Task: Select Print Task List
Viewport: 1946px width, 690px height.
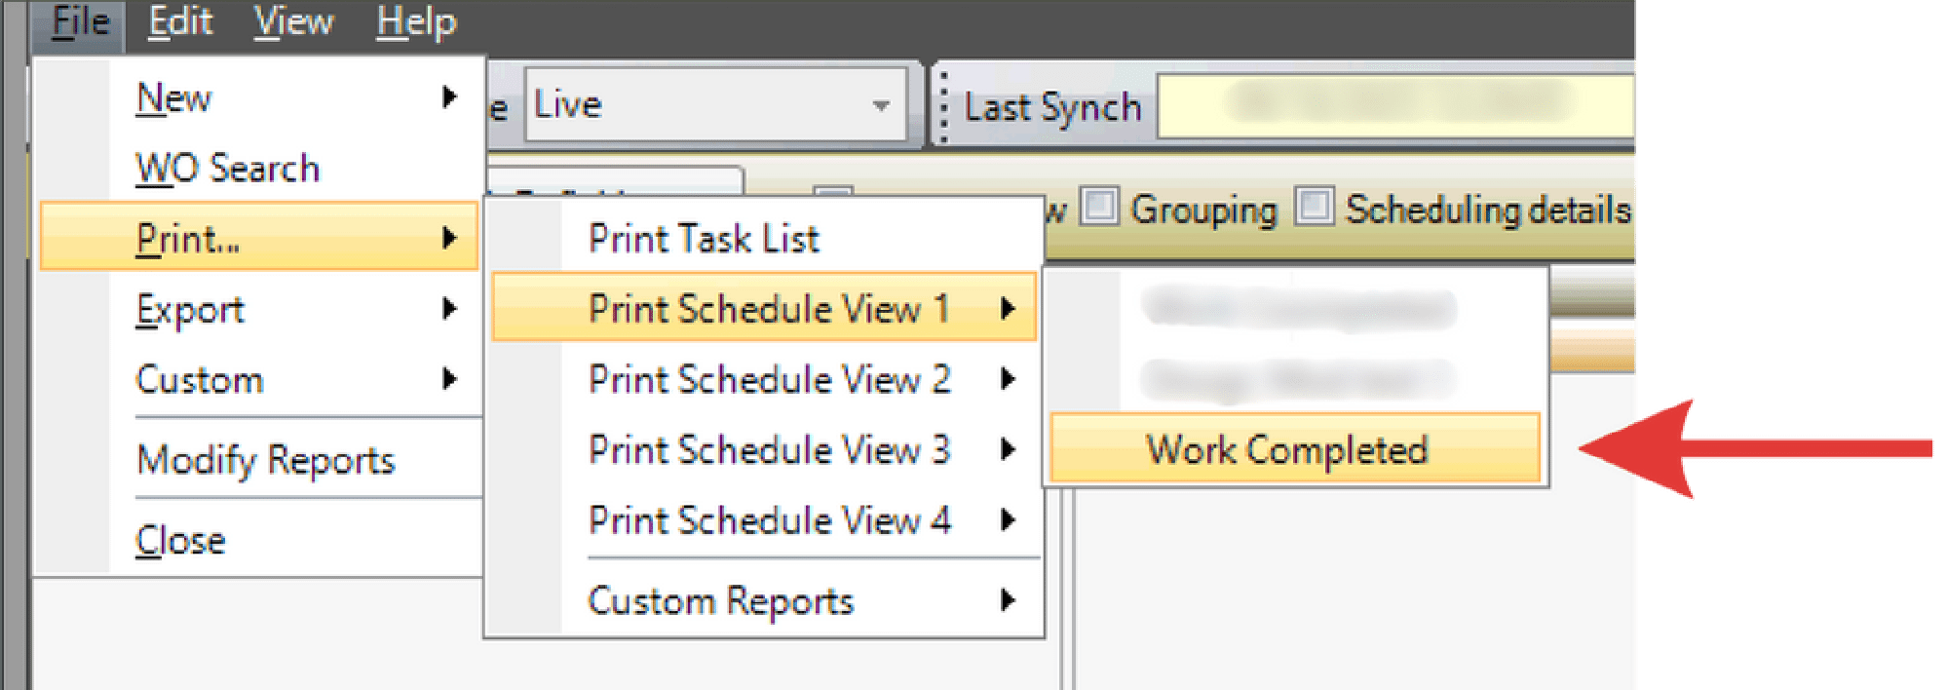Action: 704,239
